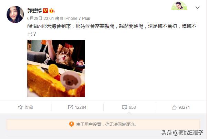
Task: Click the crown membership badge icon
Action: 52,11
